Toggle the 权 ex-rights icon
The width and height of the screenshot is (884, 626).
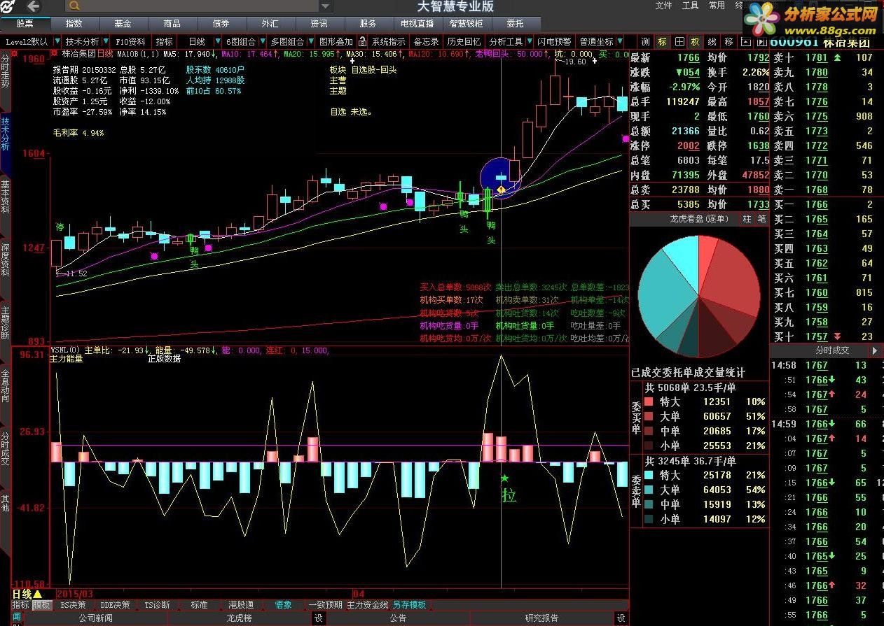(695, 42)
